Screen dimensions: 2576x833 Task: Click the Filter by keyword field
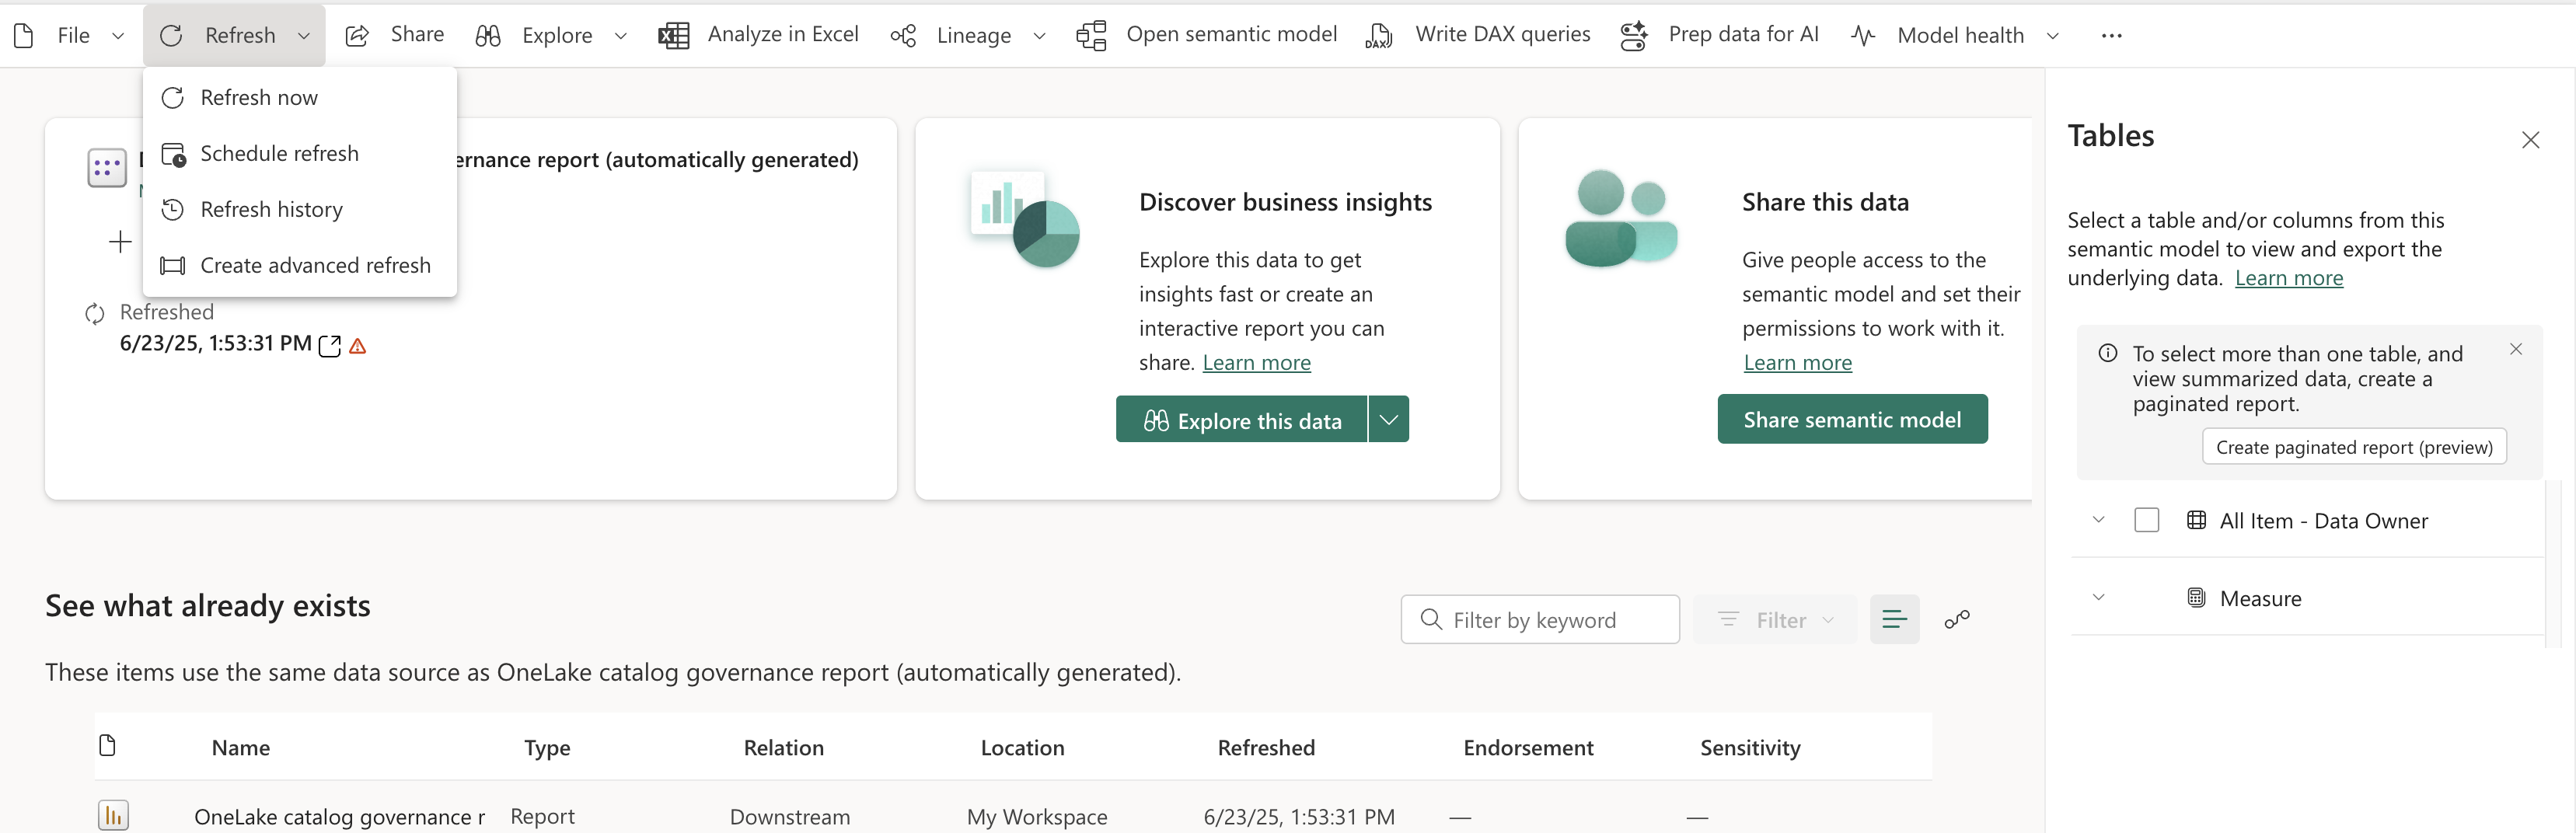1540,619
